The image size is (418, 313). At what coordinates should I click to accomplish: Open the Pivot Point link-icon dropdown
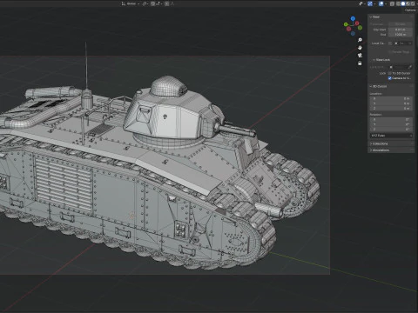(145, 3)
